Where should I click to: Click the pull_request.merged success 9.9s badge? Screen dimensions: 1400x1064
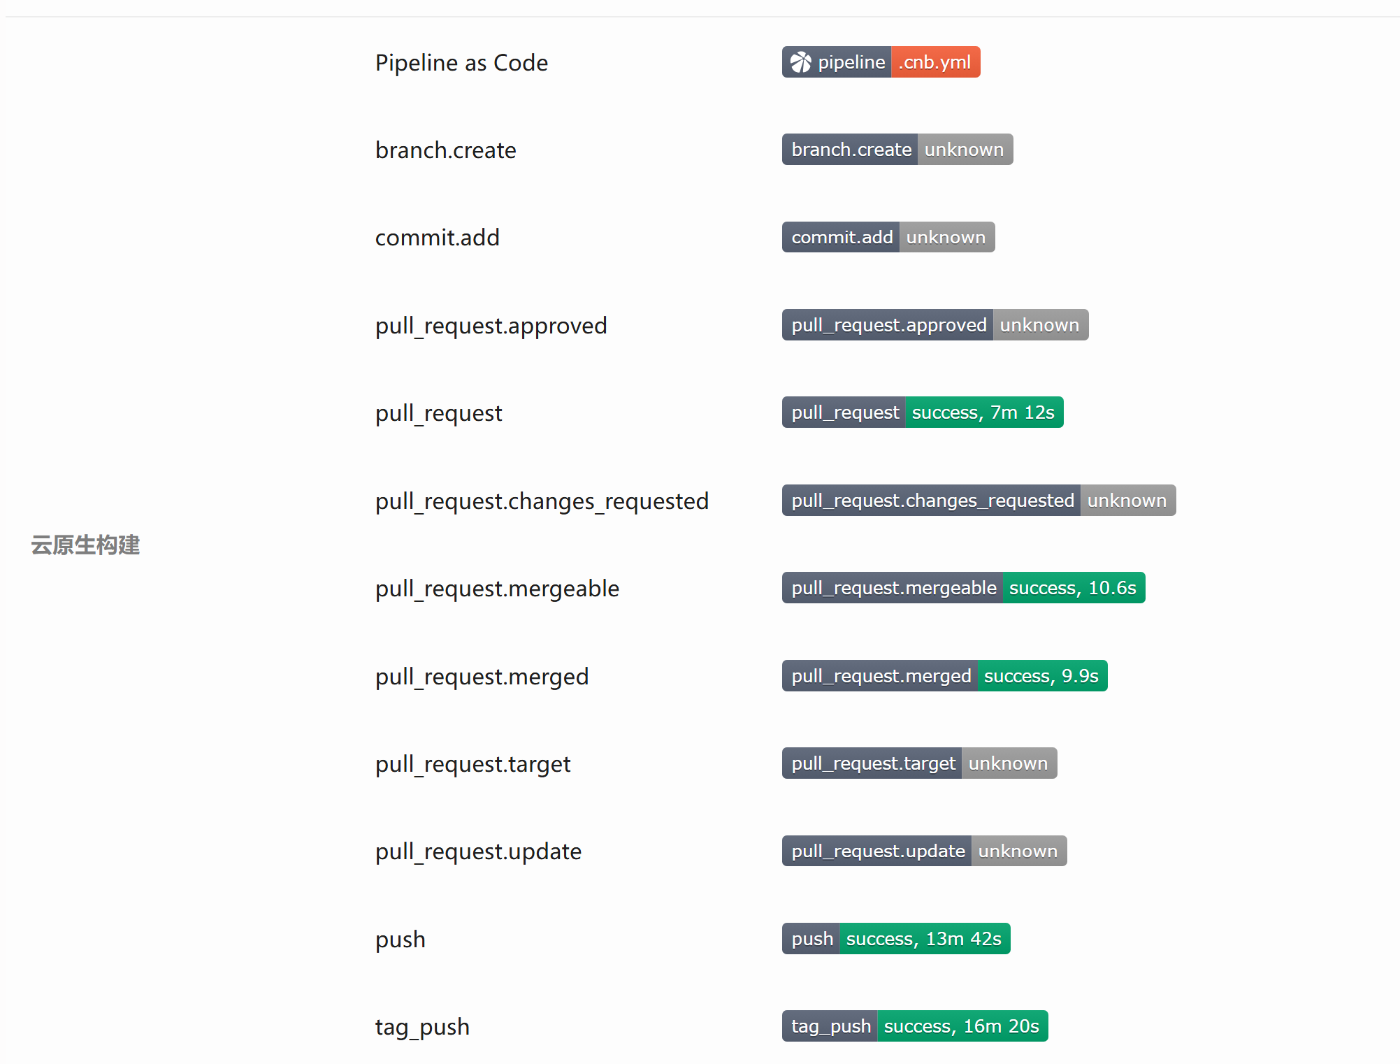point(944,676)
